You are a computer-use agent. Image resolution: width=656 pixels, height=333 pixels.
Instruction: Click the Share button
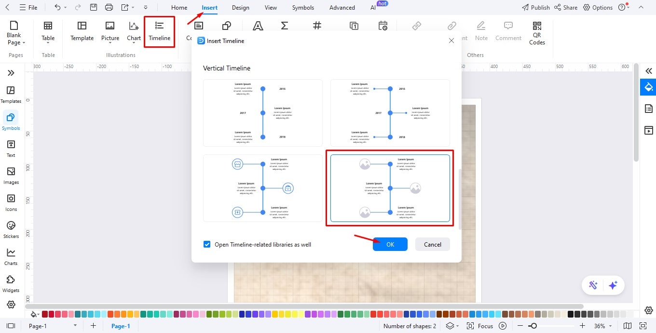[x=566, y=8]
